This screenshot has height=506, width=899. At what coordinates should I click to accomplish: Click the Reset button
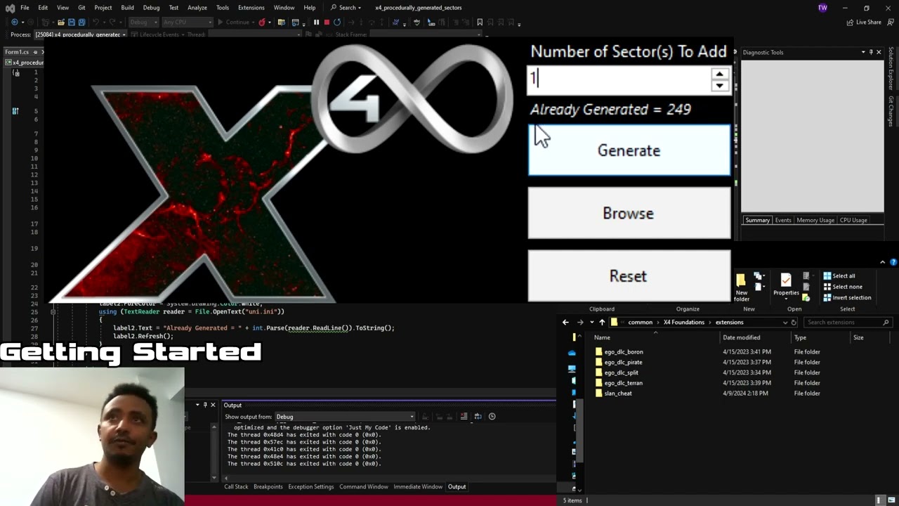coord(629,275)
